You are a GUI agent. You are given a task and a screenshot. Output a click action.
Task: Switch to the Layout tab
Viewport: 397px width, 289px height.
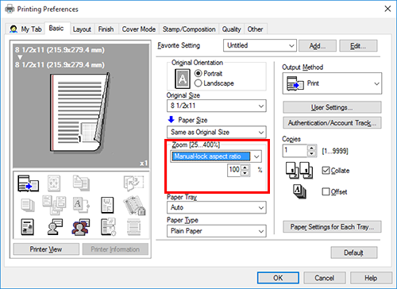coord(82,29)
